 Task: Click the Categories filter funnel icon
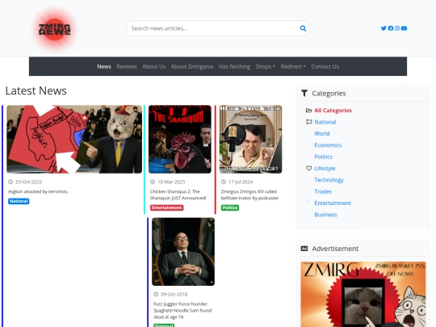point(304,93)
